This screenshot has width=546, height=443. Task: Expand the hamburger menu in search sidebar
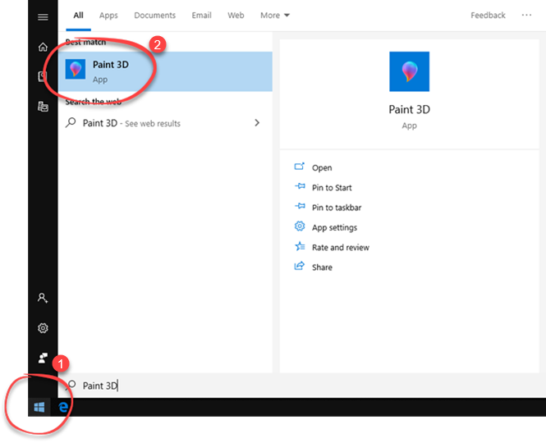tap(43, 17)
